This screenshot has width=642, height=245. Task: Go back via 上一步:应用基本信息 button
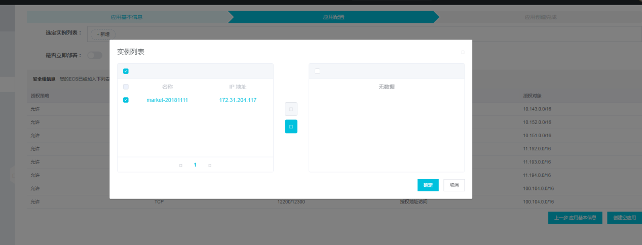[x=575, y=218]
